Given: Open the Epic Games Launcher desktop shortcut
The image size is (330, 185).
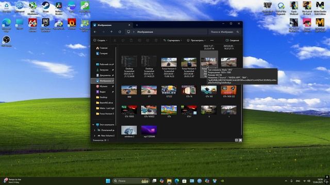Looking at the screenshot, I should [45, 25].
